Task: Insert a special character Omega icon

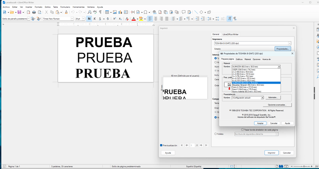Action: pyautogui.click(x=145, y=12)
